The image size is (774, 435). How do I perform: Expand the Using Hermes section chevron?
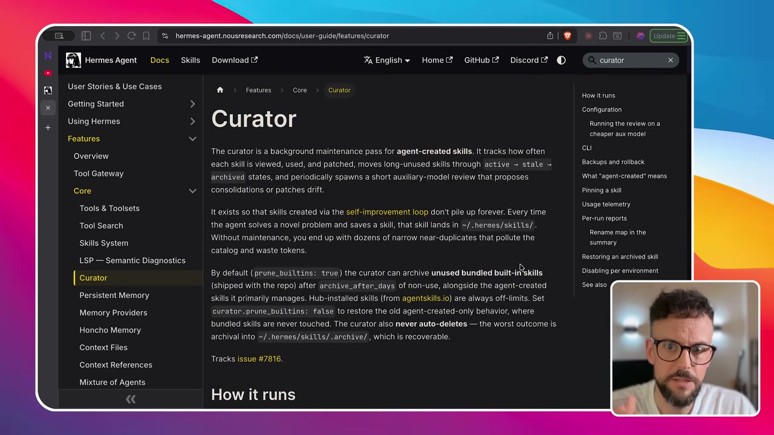coord(192,121)
